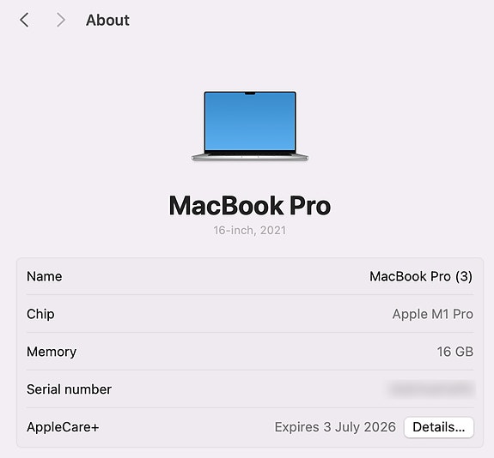Click the MacBook Pro heading text

[x=250, y=206]
